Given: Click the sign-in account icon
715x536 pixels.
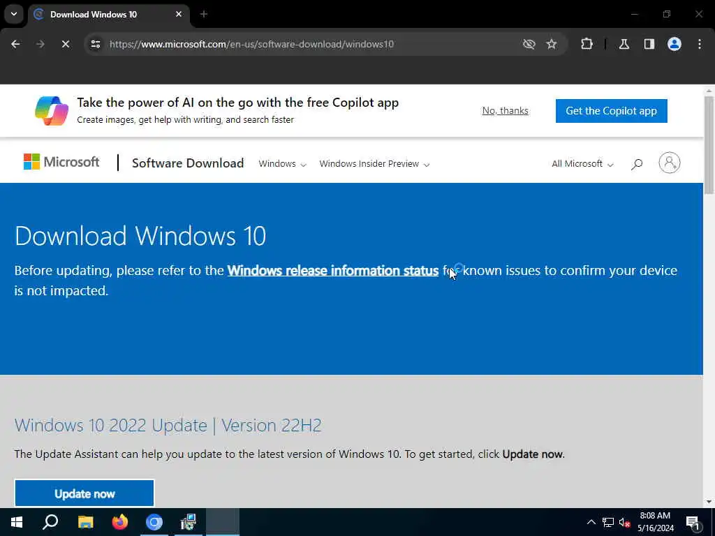Looking at the screenshot, I should pos(670,163).
